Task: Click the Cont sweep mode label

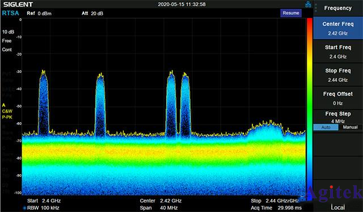Action: click(7, 50)
